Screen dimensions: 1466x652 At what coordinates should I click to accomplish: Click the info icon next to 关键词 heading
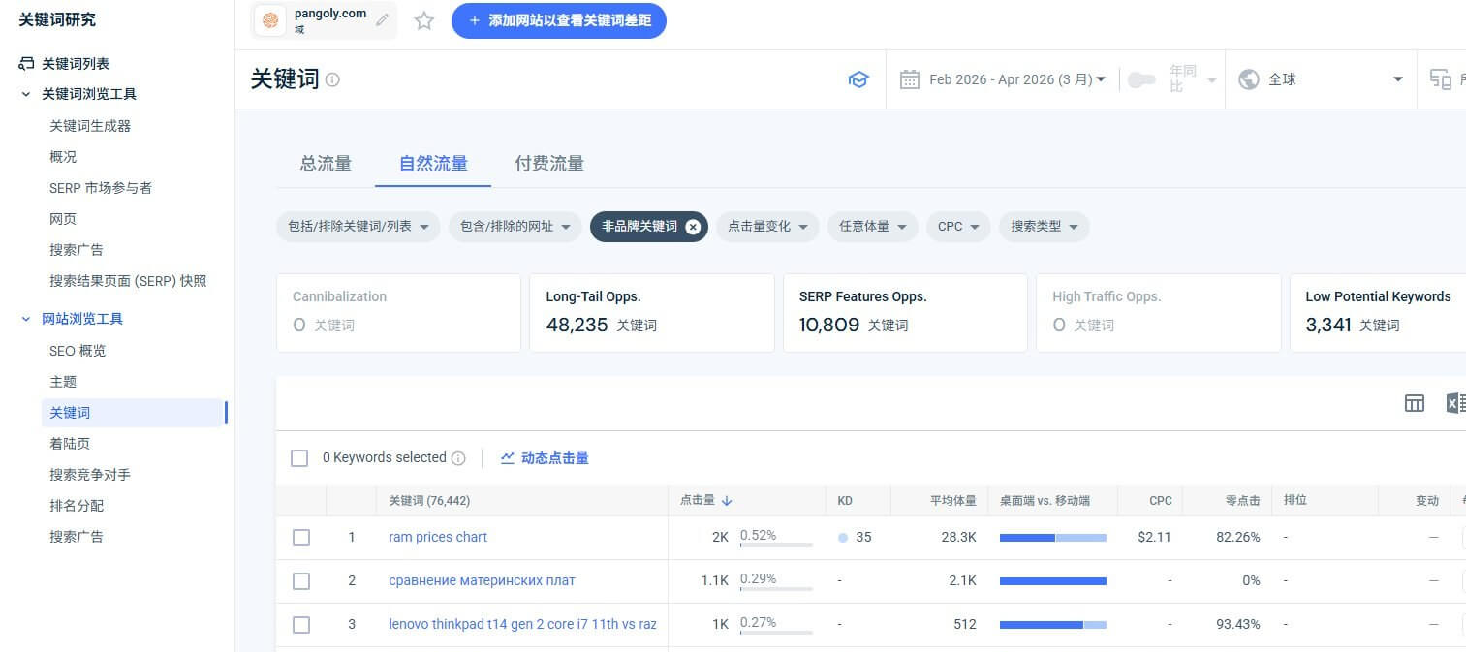click(x=332, y=79)
